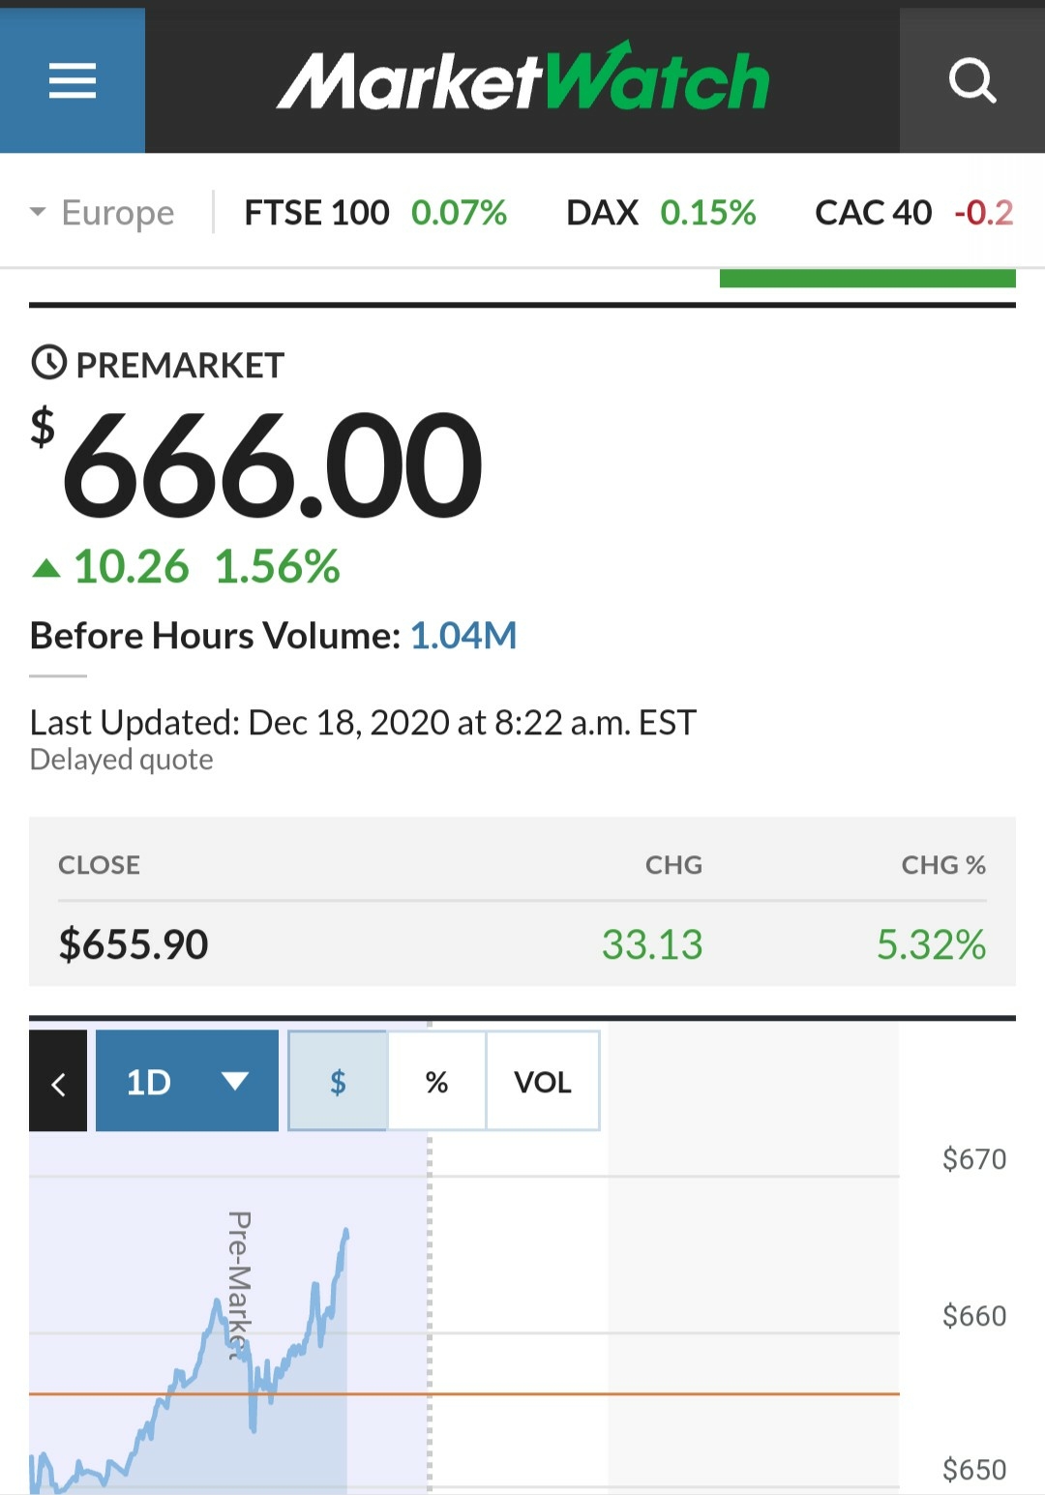Expand the Europe region dropdown
This screenshot has height=1495, width=1045.
pos(103,212)
